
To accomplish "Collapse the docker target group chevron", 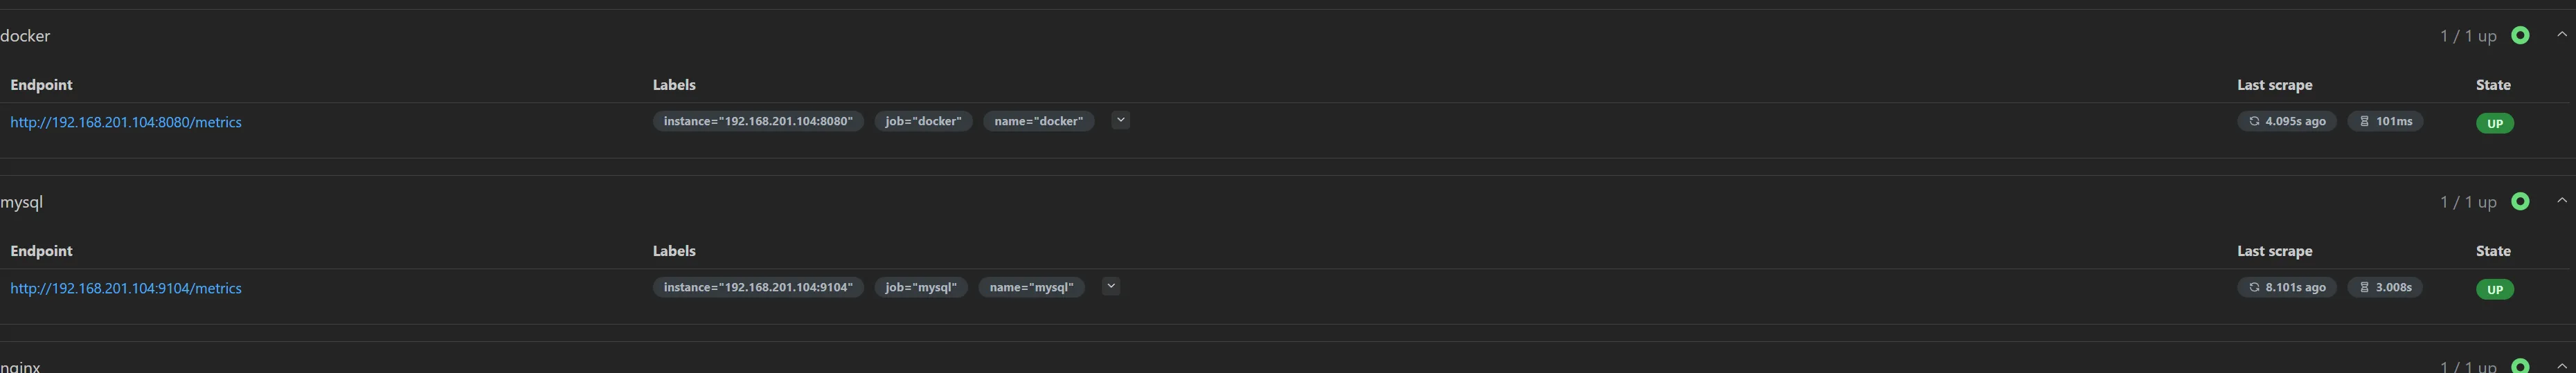I will click(x=2561, y=35).
